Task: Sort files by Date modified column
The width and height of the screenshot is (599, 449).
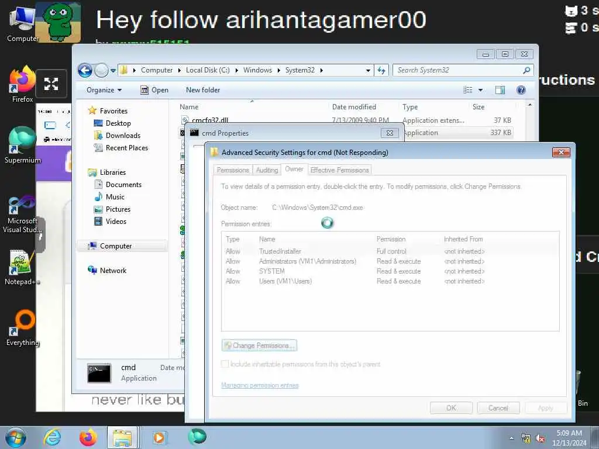Action: click(354, 107)
